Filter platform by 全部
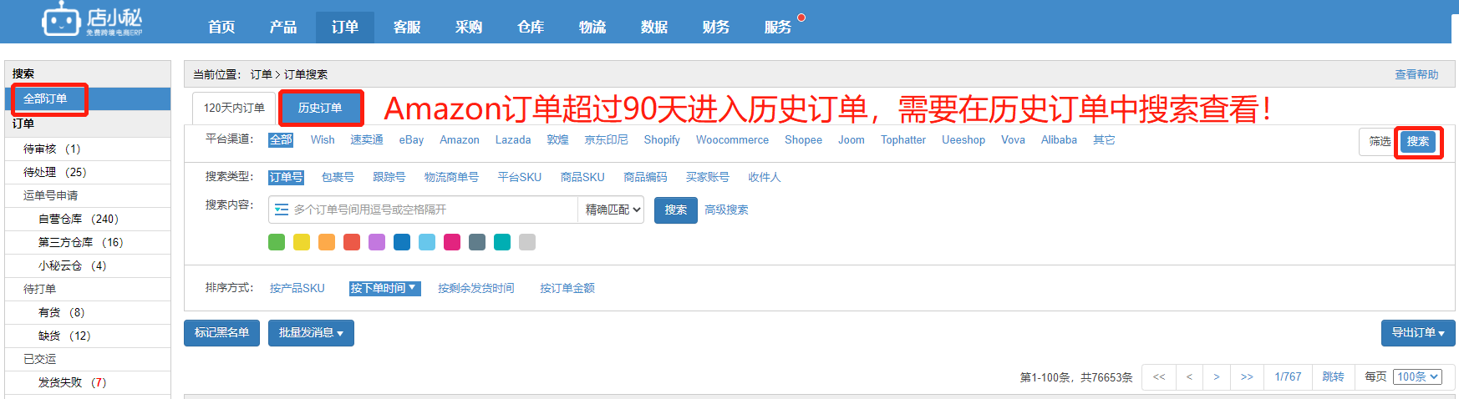The height and width of the screenshot is (399, 1459). click(x=281, y=139)
